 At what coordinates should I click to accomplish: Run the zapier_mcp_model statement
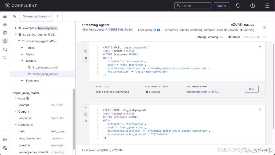(251, 89)
